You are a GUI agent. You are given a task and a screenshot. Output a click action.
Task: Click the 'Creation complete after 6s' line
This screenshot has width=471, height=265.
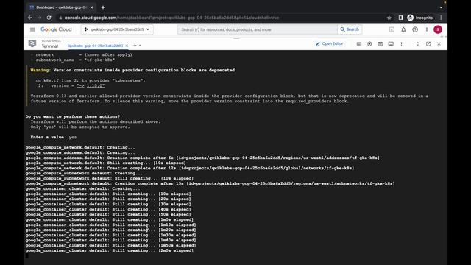[202, 158]
